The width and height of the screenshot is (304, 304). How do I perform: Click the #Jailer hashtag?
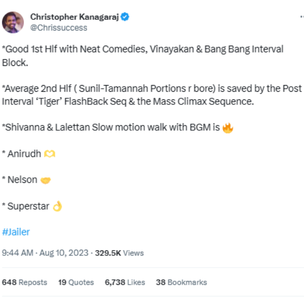point(16,232)
